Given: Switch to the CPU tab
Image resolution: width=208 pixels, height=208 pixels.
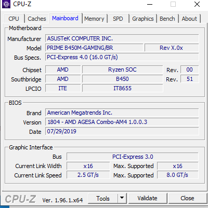Looking at the screenshot, I should [x=14, y=19].
